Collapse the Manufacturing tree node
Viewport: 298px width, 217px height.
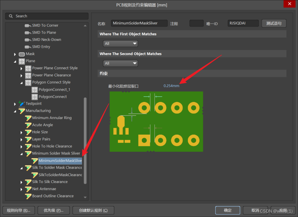(15, 111)
